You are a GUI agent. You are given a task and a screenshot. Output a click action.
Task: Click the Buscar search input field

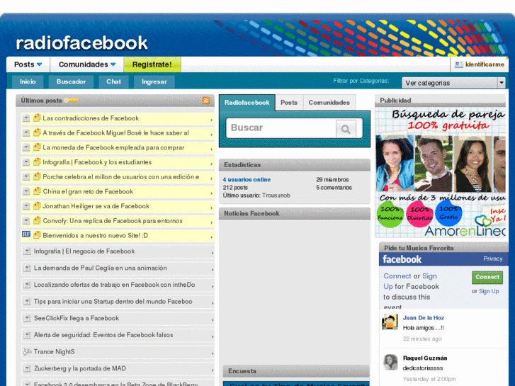point(281,127)
